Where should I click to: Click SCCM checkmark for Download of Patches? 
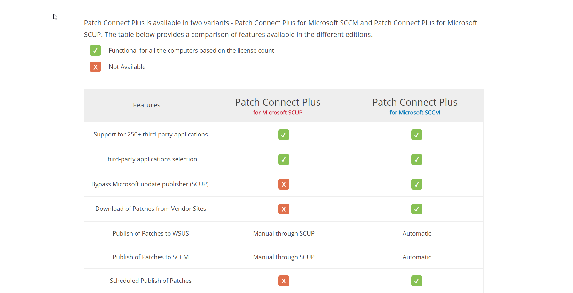coord(417,209)
